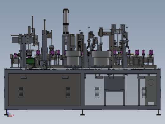
Task: Select the far right leveling foot
Action: [159, 113]
